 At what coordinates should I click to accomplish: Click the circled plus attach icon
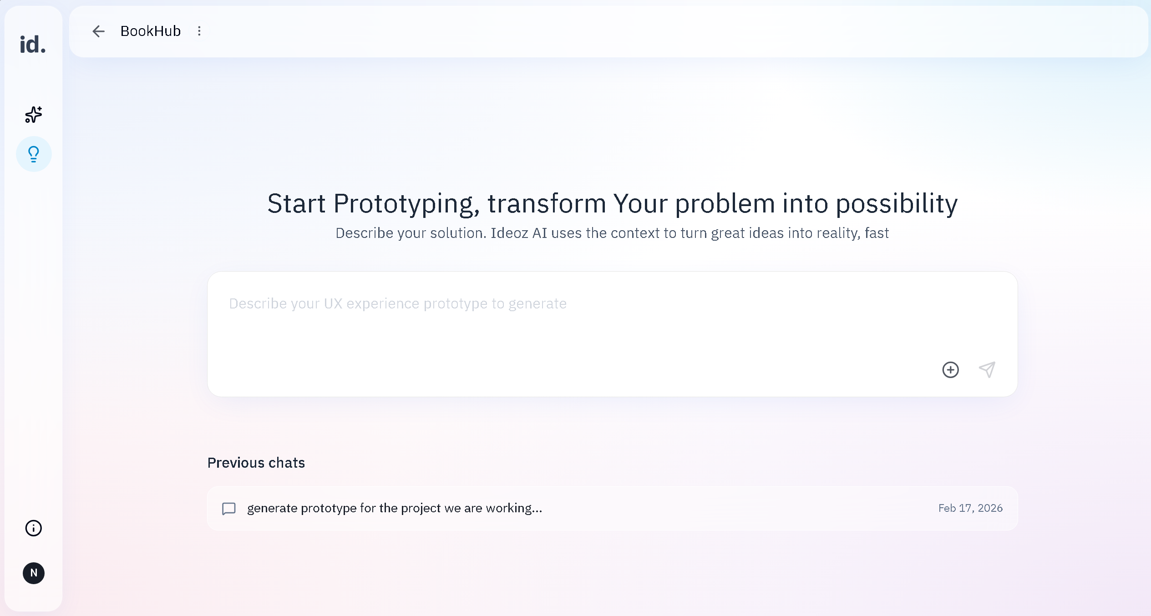point(950,370)
